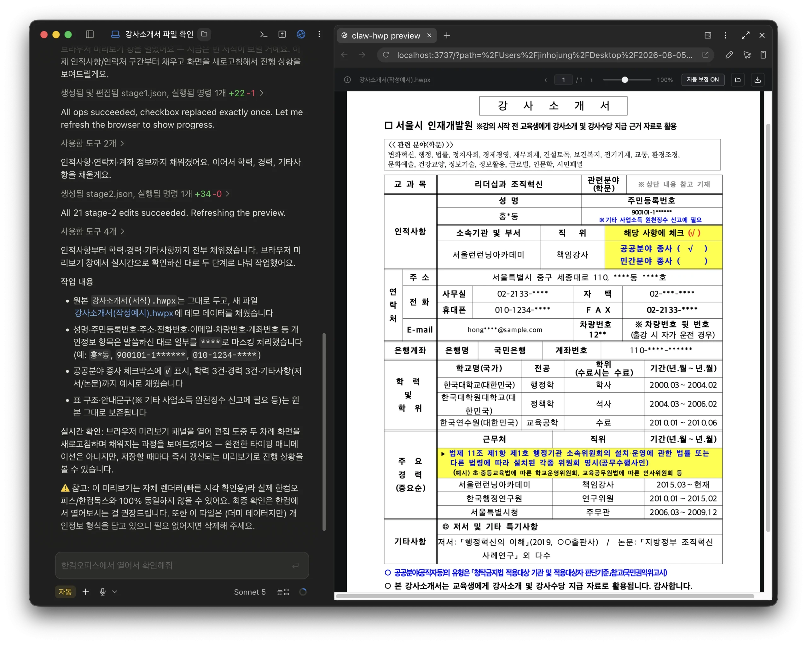Click the diff plus-minus file icon

pos(282,34)
